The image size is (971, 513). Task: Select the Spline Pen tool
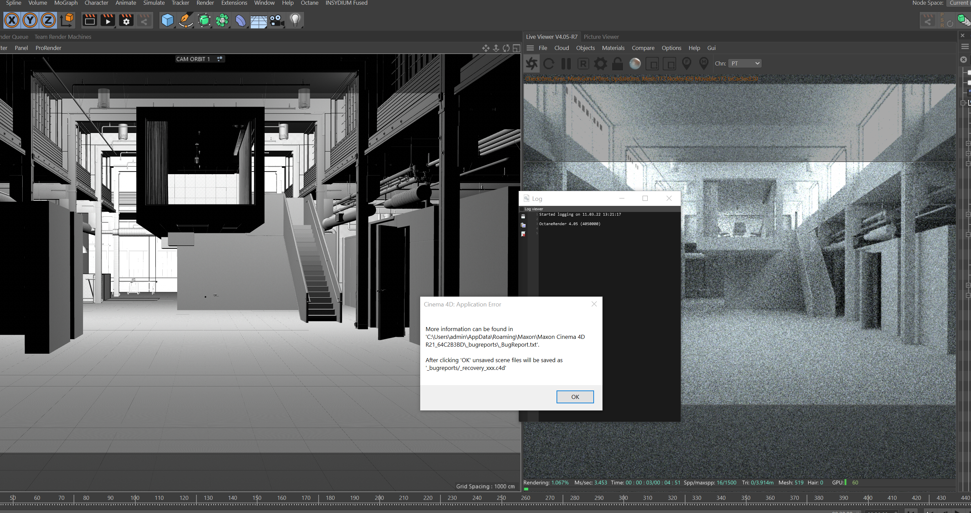(x=185, y=20)
